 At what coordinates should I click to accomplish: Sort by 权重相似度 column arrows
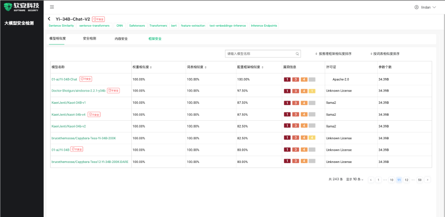pyautogui.click(x=151, y=67)
